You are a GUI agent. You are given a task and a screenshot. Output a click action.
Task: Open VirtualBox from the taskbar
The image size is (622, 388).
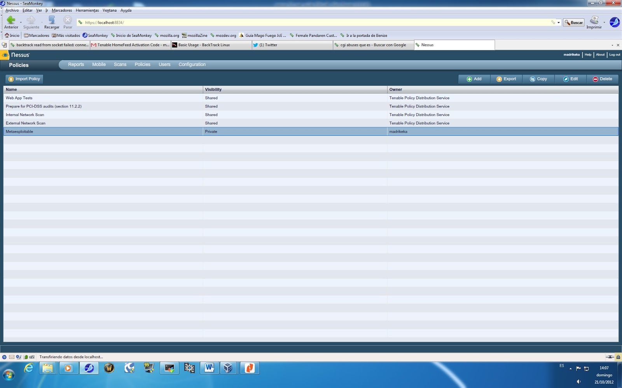(x=228, y=368)
